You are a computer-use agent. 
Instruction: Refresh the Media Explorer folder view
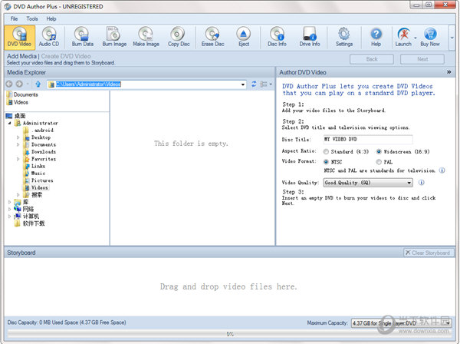254,84
